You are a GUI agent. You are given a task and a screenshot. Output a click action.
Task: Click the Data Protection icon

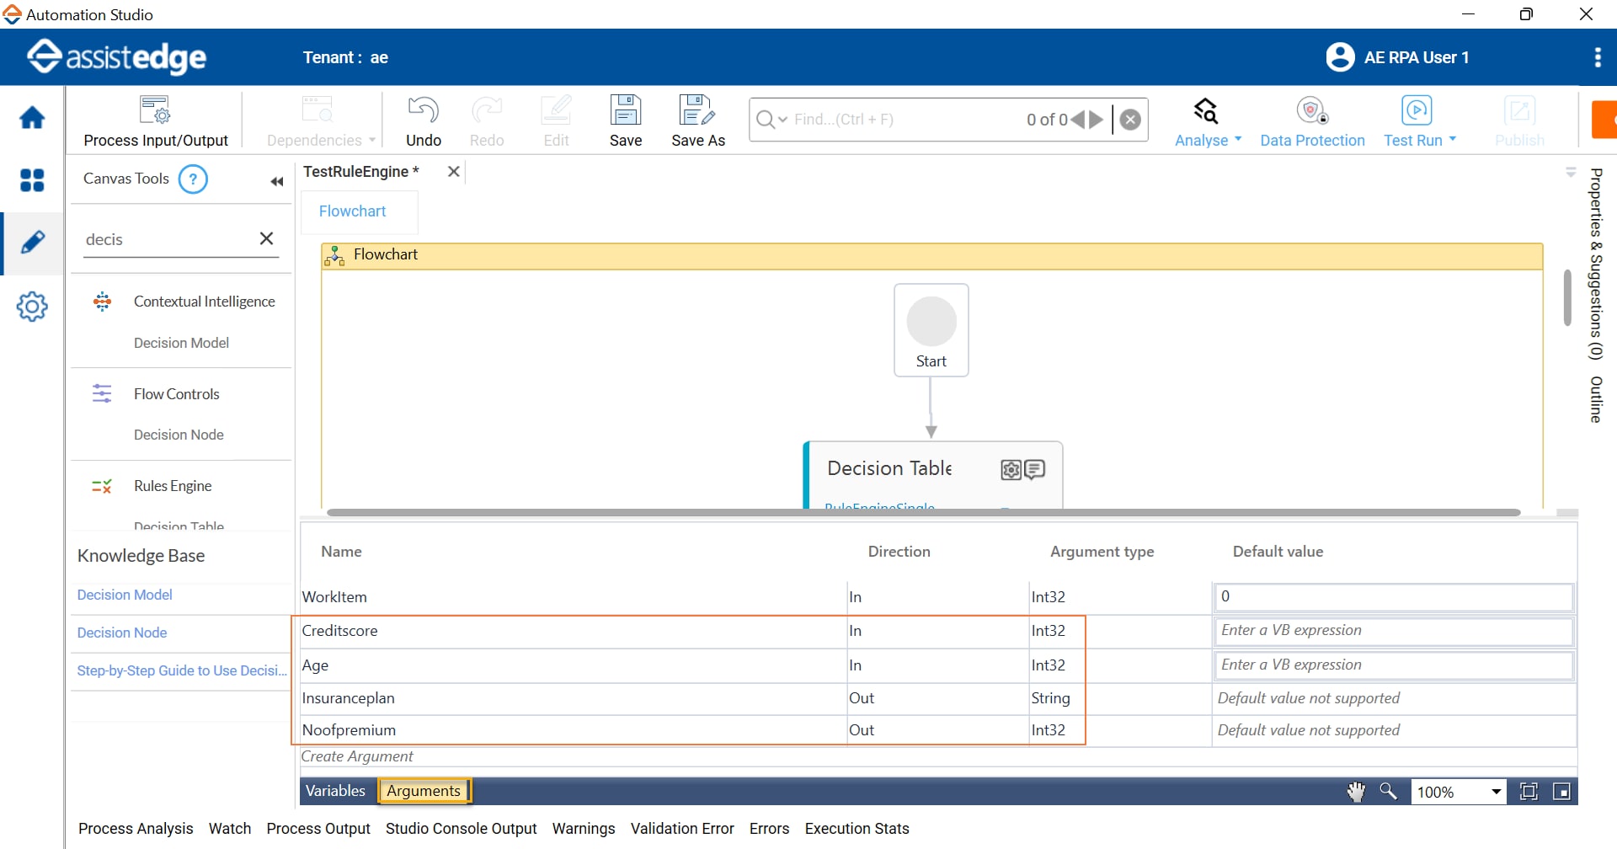[1311, 111]
